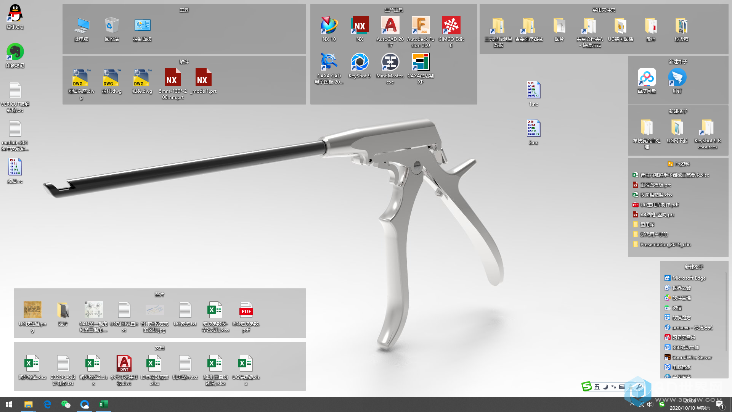Open WeChat from taskbar
The width and height of the screenshot is (732, 412).
click(x=66, y=404)
